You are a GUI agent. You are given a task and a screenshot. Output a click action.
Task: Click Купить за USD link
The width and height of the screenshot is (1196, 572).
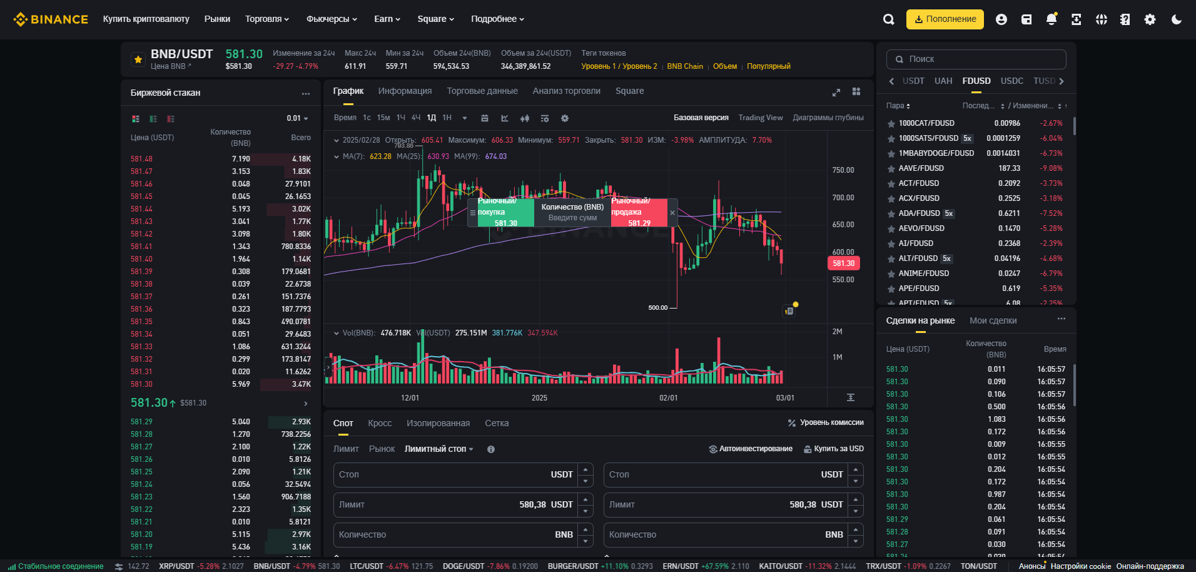[834, 449]
